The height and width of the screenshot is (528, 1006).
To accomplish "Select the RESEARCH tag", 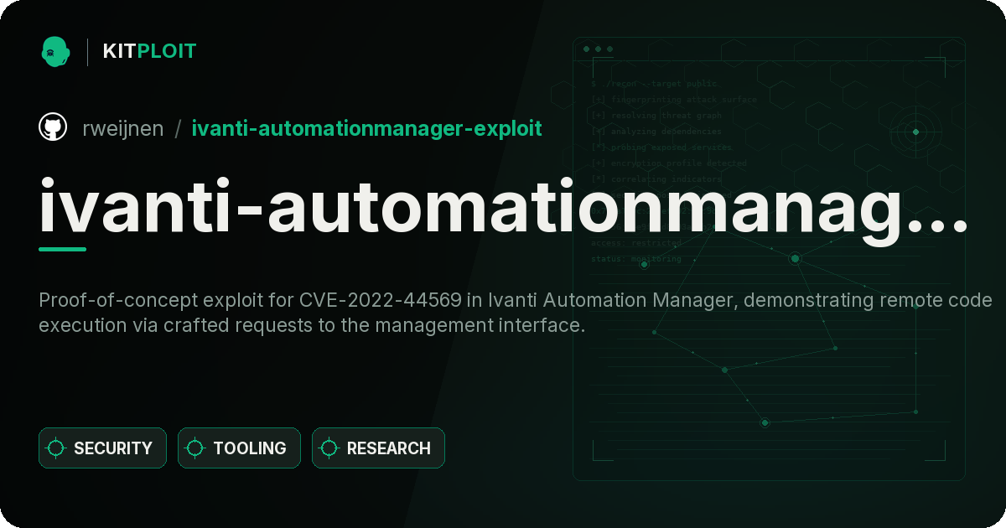I will (x=378, y=448).
